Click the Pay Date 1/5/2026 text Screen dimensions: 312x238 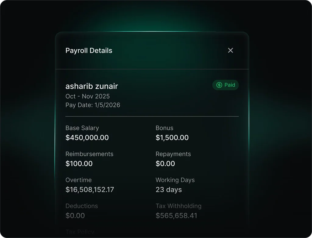click(93, 105)
